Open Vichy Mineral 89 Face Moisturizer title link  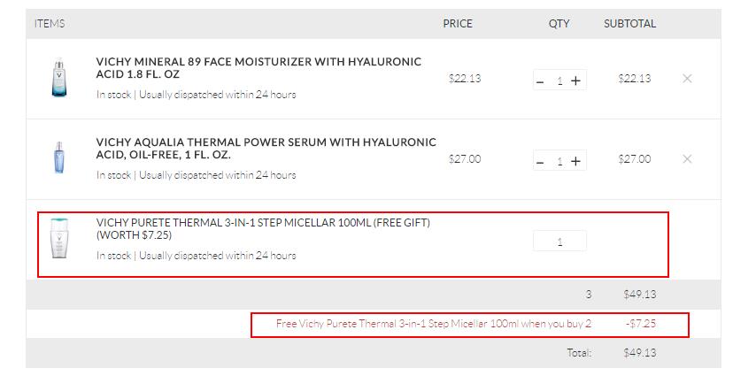258,67
